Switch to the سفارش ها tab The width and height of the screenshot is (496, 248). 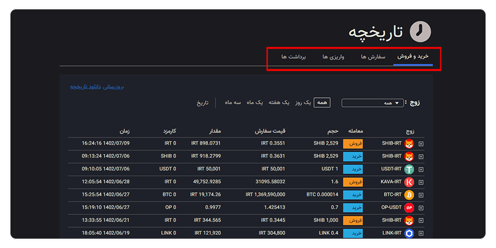pyautogui.click(x=373, y=57)
